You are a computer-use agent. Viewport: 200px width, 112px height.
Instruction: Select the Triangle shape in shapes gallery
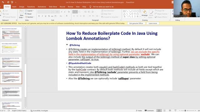click(124, 14)
